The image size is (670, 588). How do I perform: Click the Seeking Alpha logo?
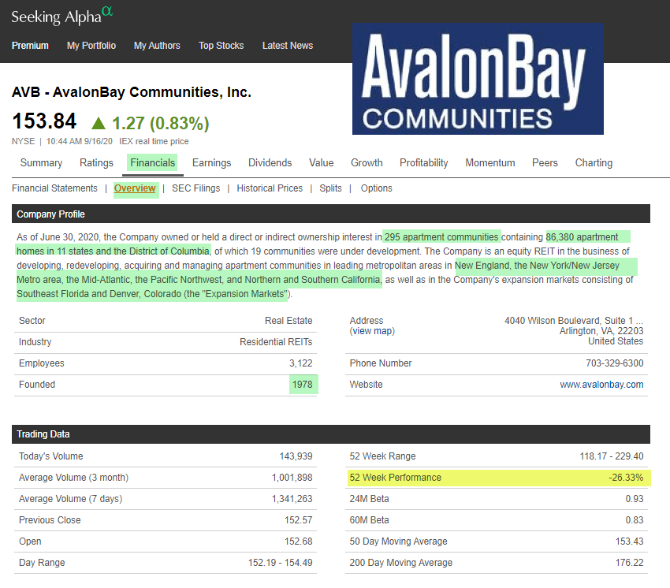click(63, 15)
